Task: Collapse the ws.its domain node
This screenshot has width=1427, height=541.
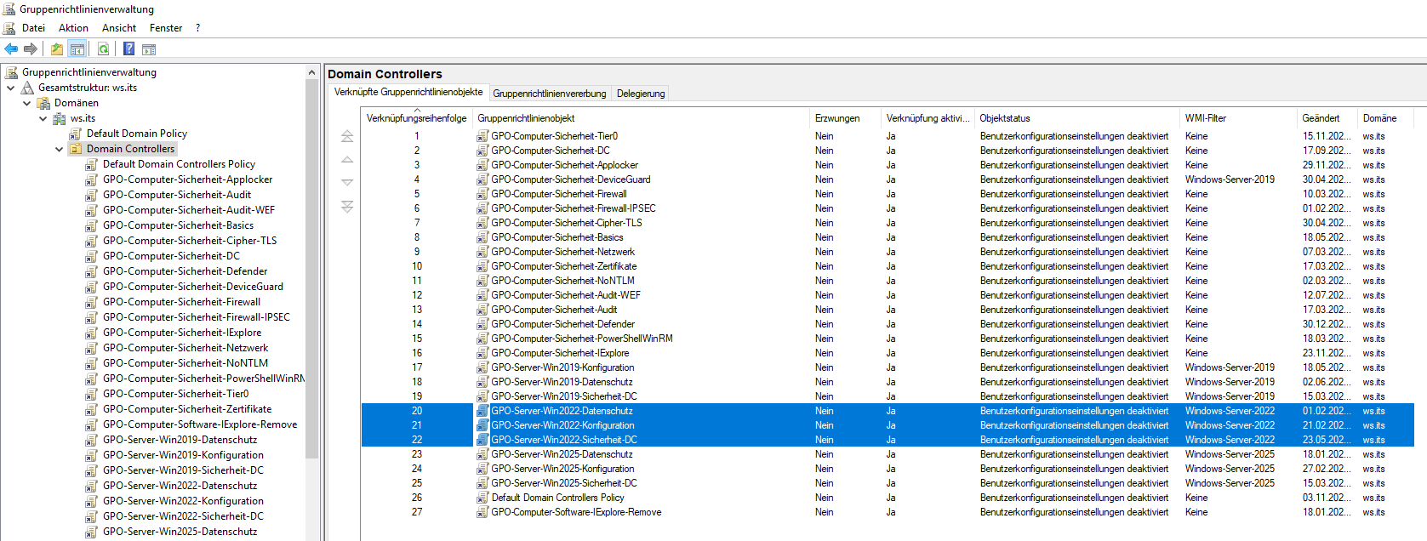Action: tap(43, 118)
